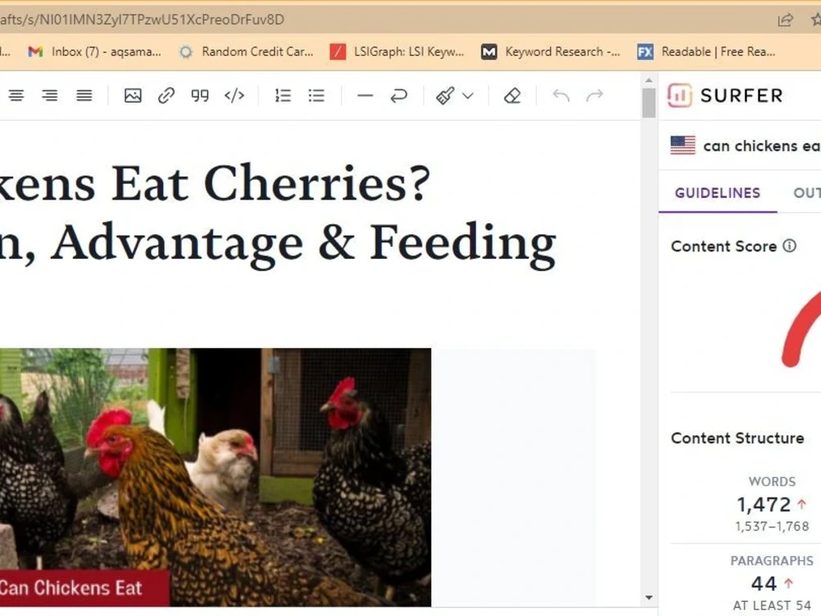The image size is (821, 616).
Task: Click the WORDS count 1,472
Action: [x=764, y=504]
